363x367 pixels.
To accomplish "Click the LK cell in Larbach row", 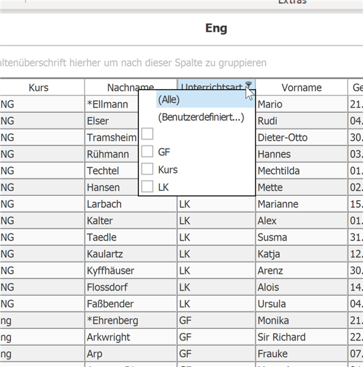I will click(216, 204).
